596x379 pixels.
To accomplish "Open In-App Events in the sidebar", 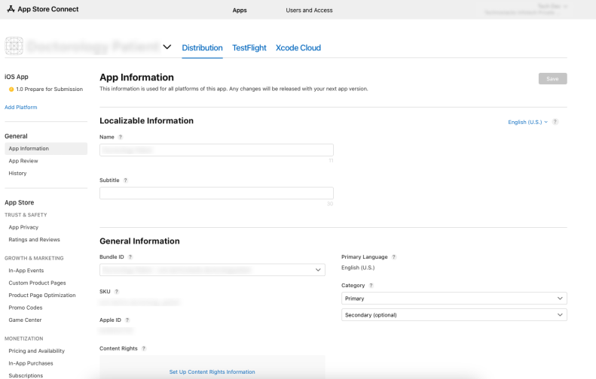I will click(26, 271).
